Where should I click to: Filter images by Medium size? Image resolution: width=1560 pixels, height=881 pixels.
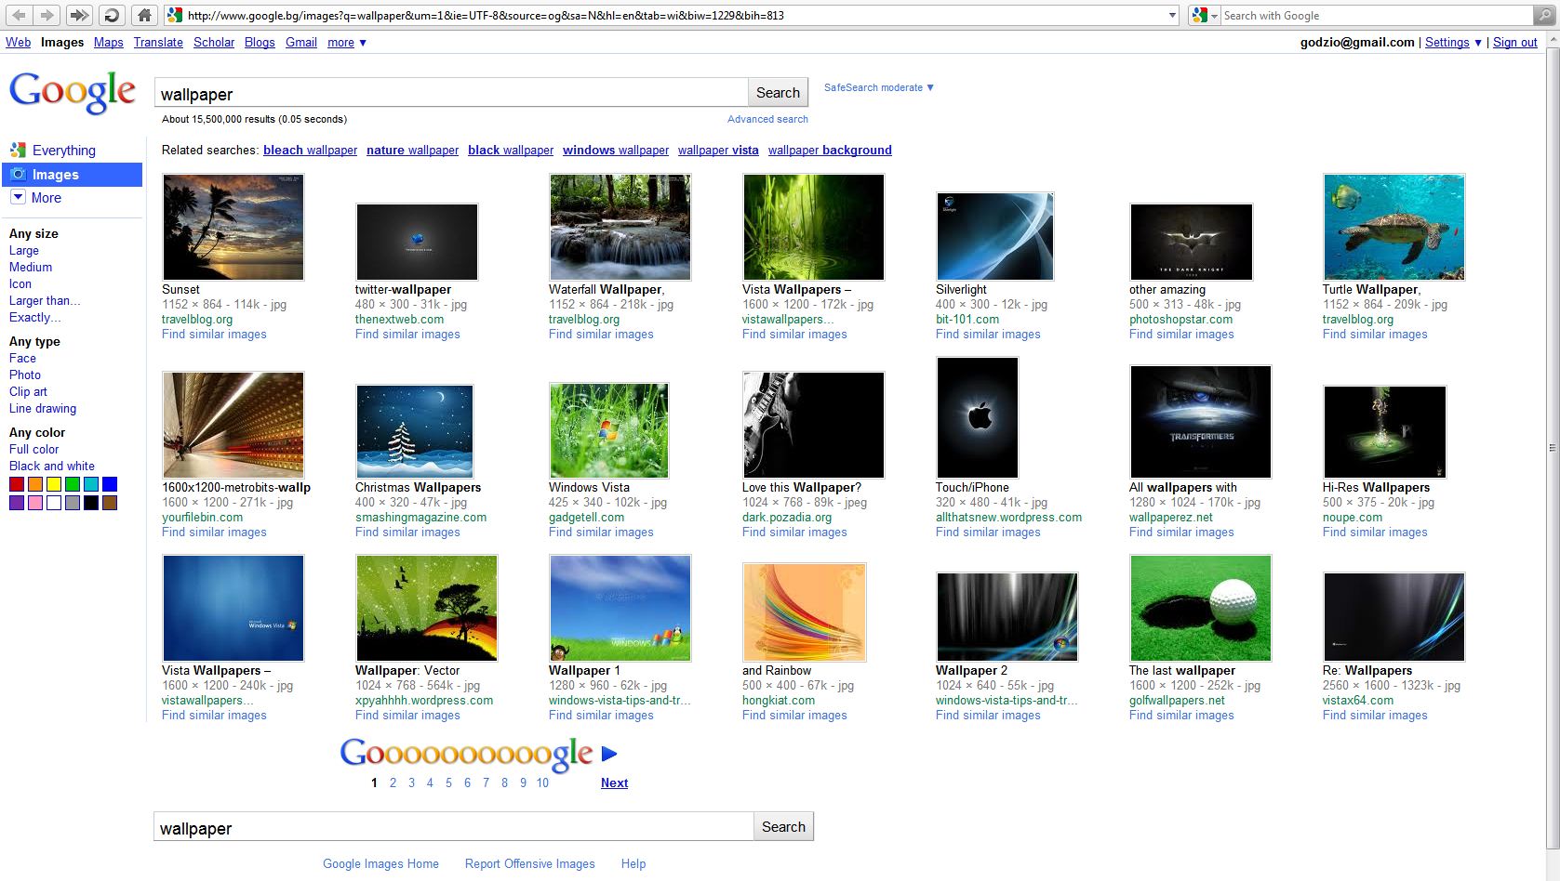[31, 268]
